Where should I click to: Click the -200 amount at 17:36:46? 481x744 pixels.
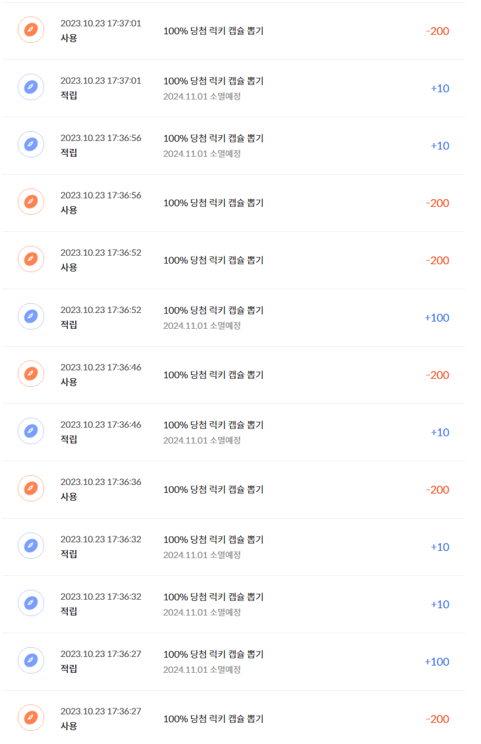tap(438, 375)
